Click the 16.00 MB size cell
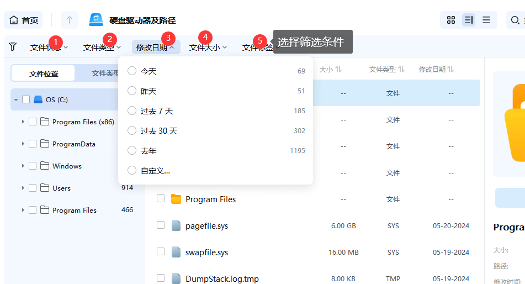Screen dimensions: 525x284 pyautogui.click(x=343, y=253)
